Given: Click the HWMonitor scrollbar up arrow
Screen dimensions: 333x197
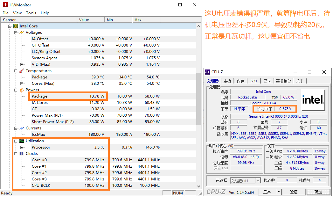Looking at the screenshot, I should point(198,26).
